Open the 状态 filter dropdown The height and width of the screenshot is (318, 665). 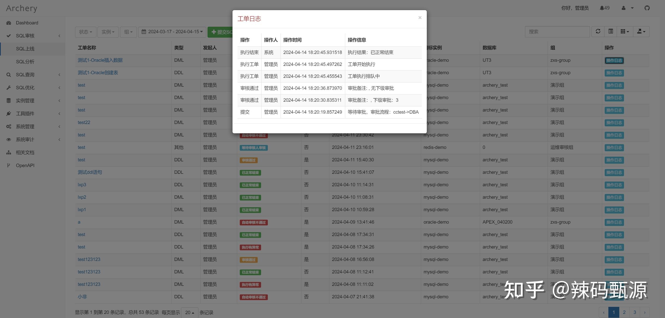click(85, 32)
